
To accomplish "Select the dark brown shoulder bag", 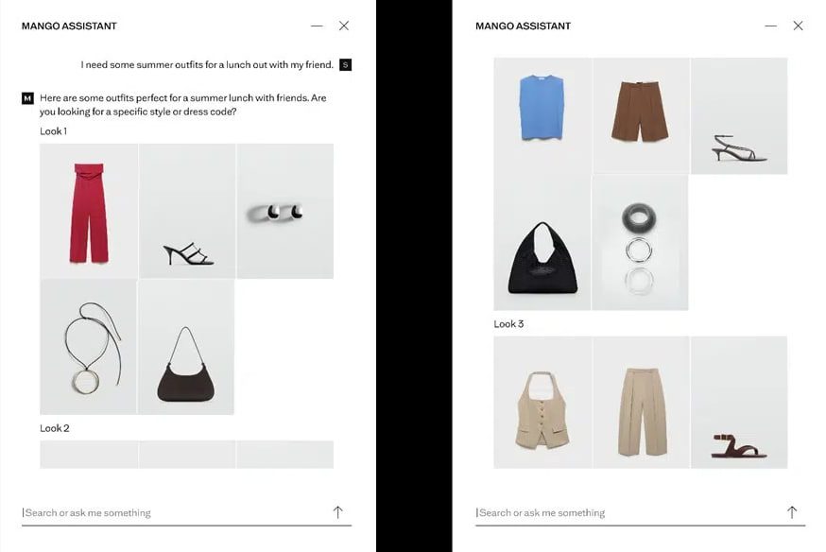I will [x=186, y=347].
